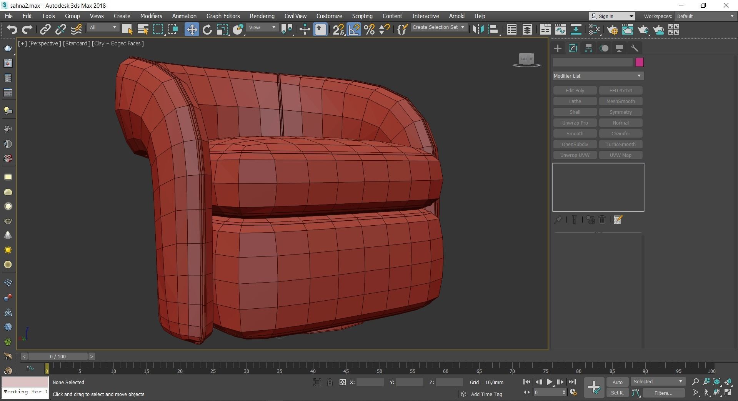Toggle the 2.5D Snaps button

(338, 30)
